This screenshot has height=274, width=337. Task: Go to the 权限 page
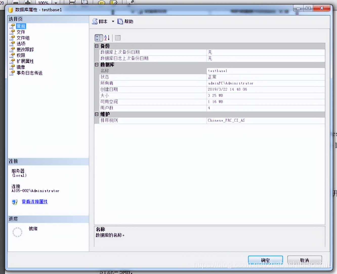point(21,55)
